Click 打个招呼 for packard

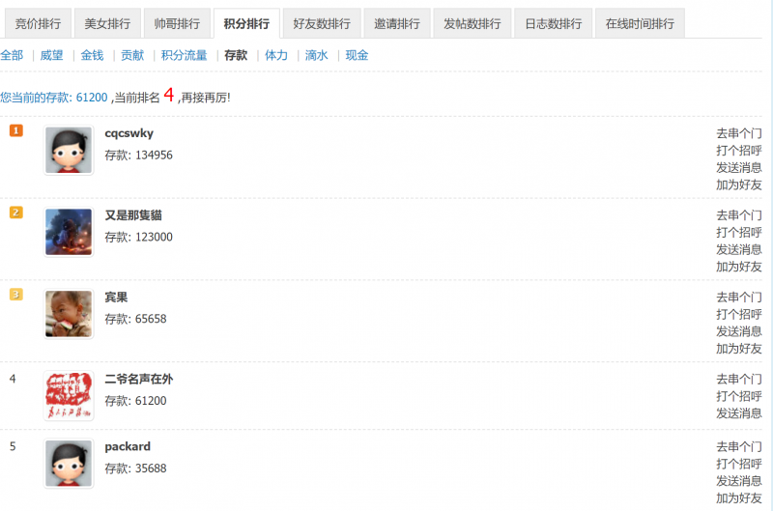coord(738,464)
